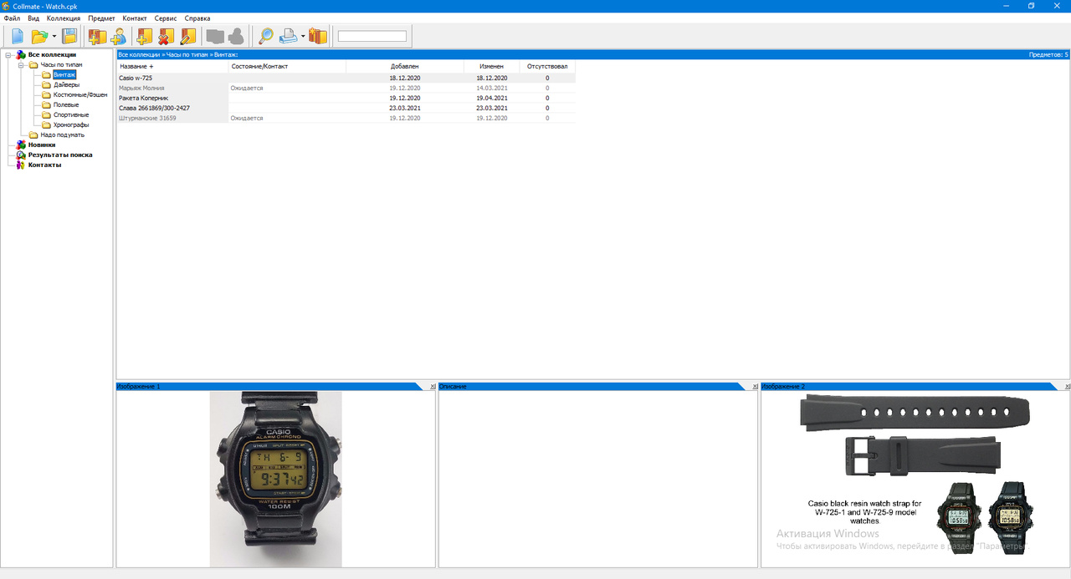Open the Файл menu
This screenshot has height=579, width=1071.
point(12,18)
